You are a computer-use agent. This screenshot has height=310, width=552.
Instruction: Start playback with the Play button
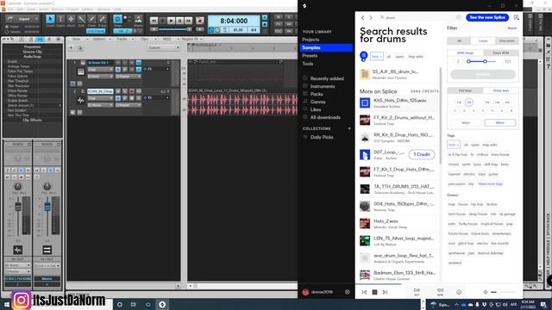(x=171, y=21)
